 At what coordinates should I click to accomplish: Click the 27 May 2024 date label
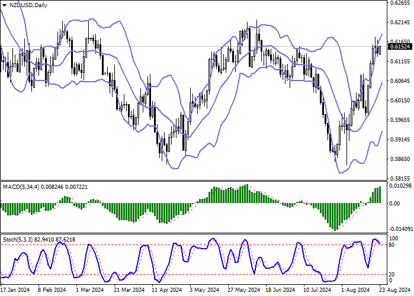pos(243,290)
